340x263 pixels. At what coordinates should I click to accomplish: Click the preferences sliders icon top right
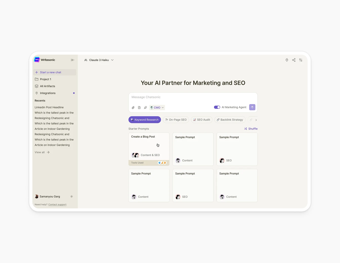coord(301,60)
